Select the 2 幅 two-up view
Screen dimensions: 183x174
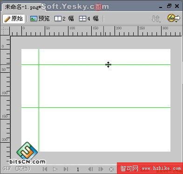pos(64,19)
